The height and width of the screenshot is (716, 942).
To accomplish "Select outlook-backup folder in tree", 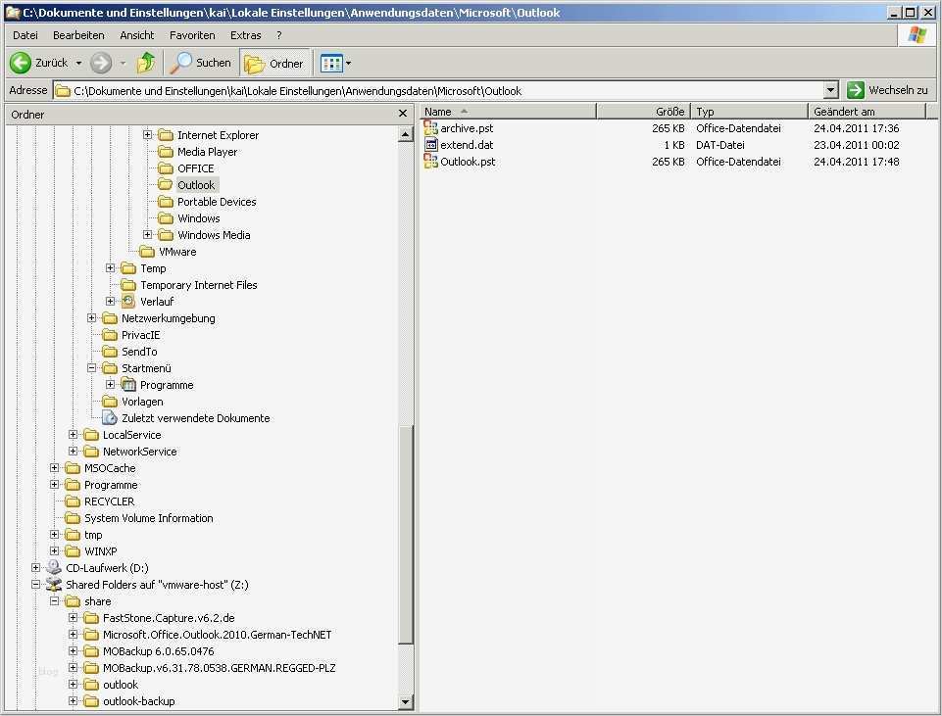I will click(x=139, y=701).
